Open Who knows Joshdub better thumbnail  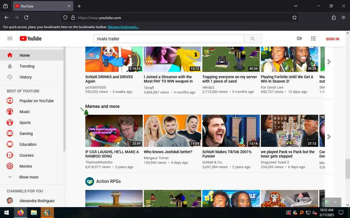coord(173,131)
